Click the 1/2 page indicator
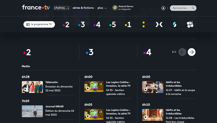The width and height of the screenshot is (217, 123). tap(174, 52)
